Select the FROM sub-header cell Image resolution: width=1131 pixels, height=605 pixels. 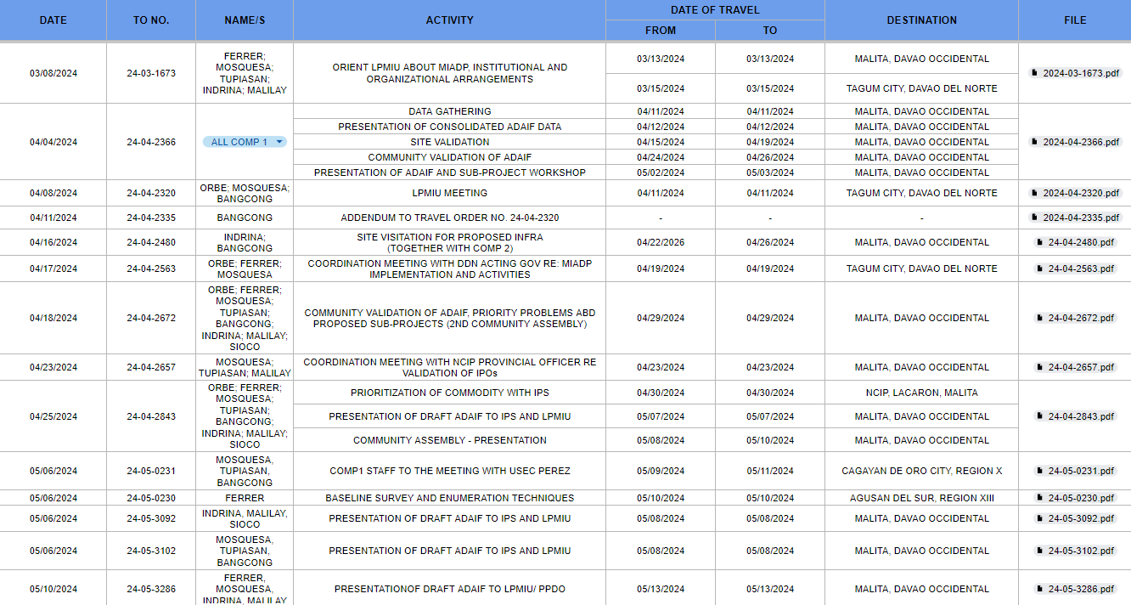661,30
